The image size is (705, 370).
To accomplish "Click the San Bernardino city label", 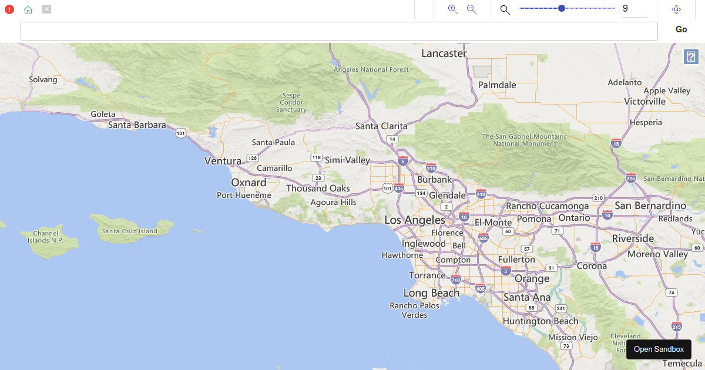I will point(650,206).
